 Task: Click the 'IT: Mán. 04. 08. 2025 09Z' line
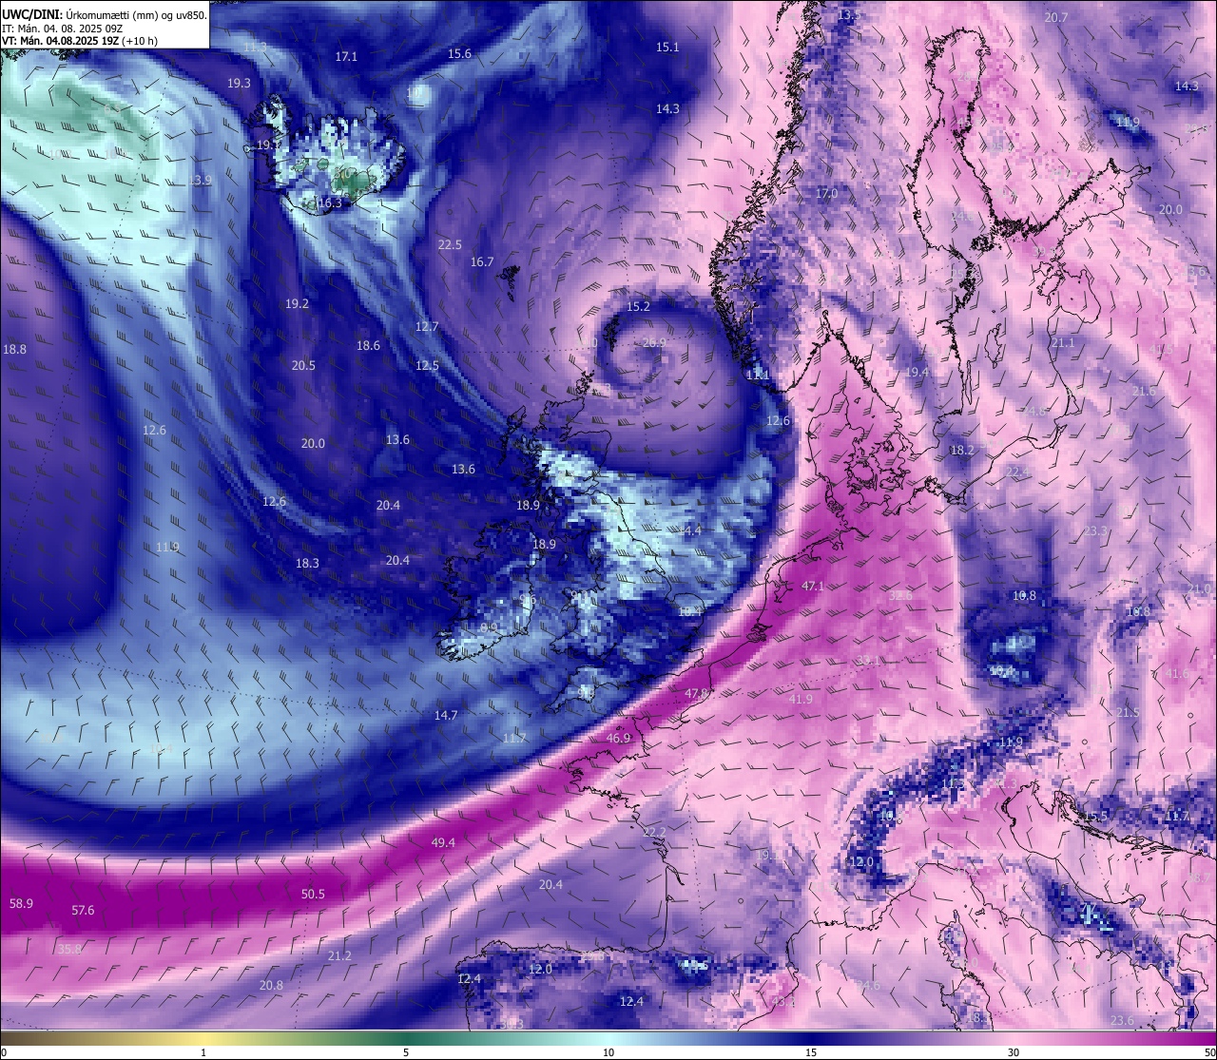pyautogui.click(x=63, y=29)
